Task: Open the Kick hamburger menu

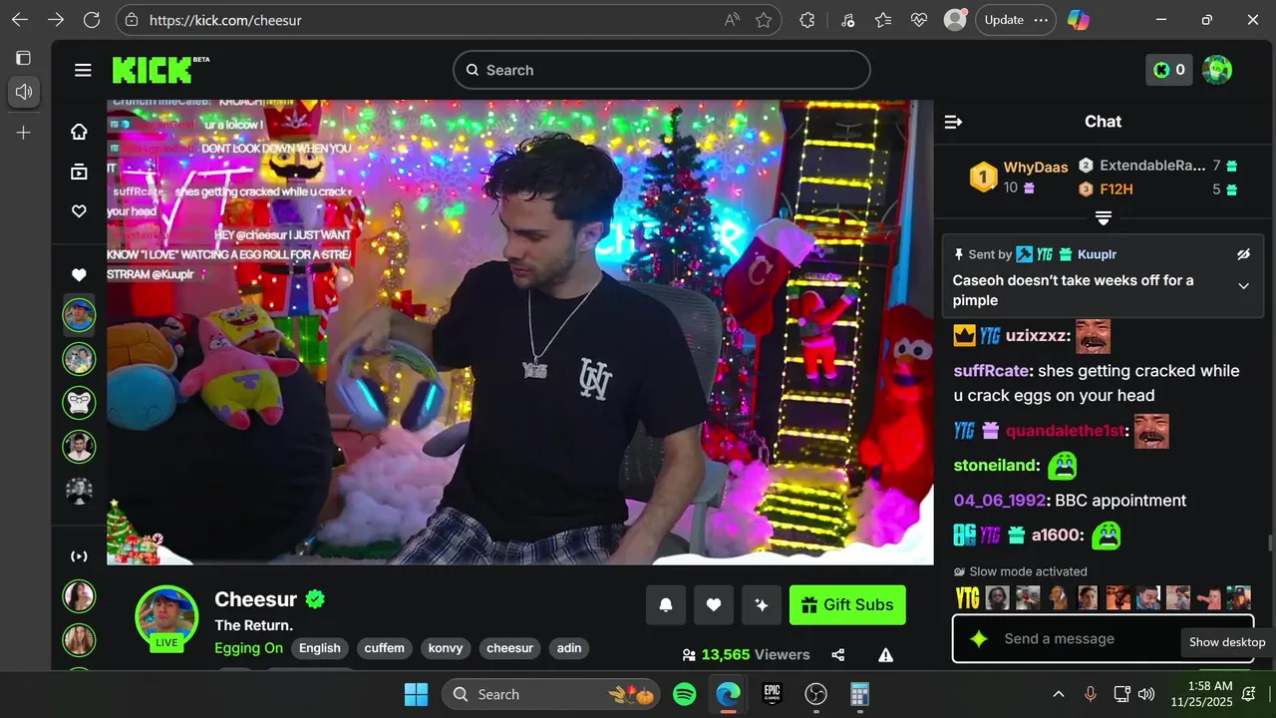Action: (83, 70)
